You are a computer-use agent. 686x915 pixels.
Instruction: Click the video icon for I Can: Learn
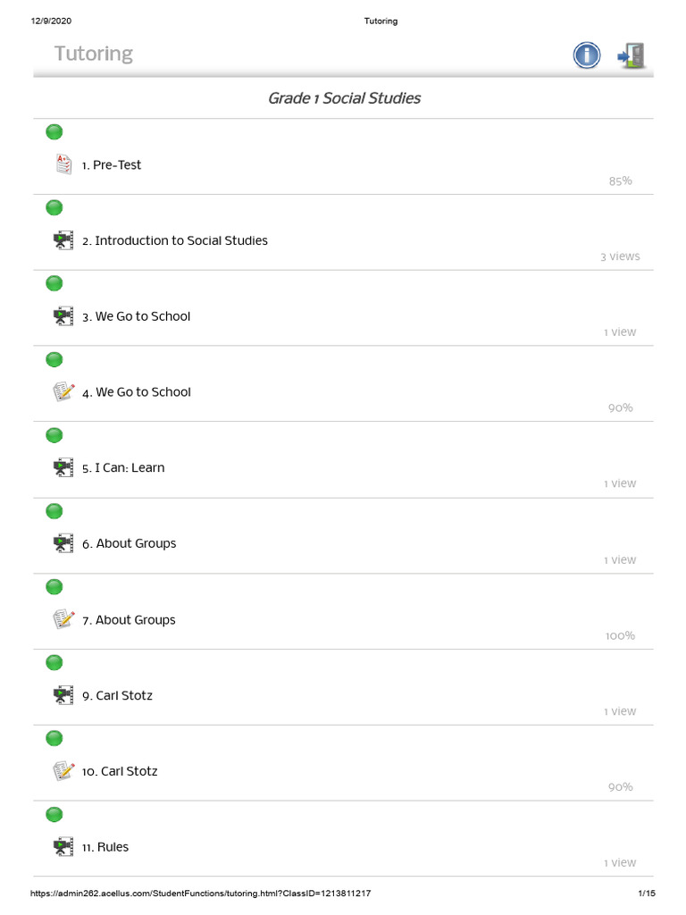tap(63, 467)
